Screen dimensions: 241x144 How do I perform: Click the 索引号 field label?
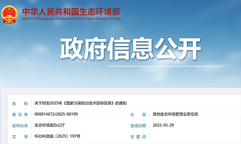pos(20,115)
